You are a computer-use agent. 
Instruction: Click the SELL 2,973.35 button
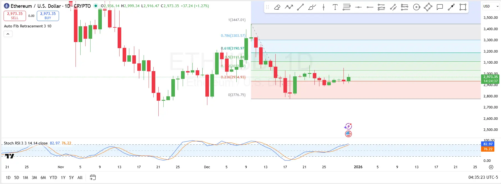click(15, 16)
